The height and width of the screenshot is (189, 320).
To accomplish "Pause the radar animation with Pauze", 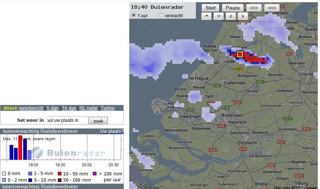I will coord(232,8).
